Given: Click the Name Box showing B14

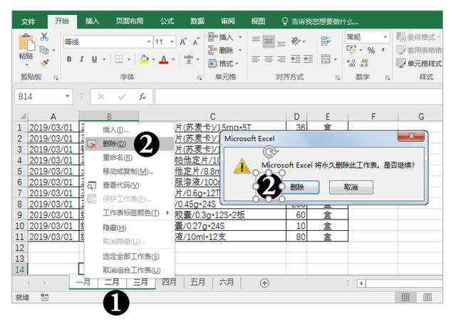Looking at the screenshot, I should coord(43,97).
